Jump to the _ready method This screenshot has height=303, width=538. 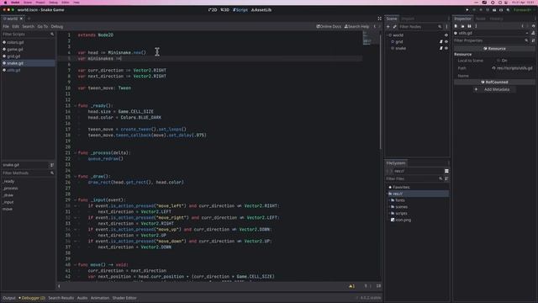8,181
